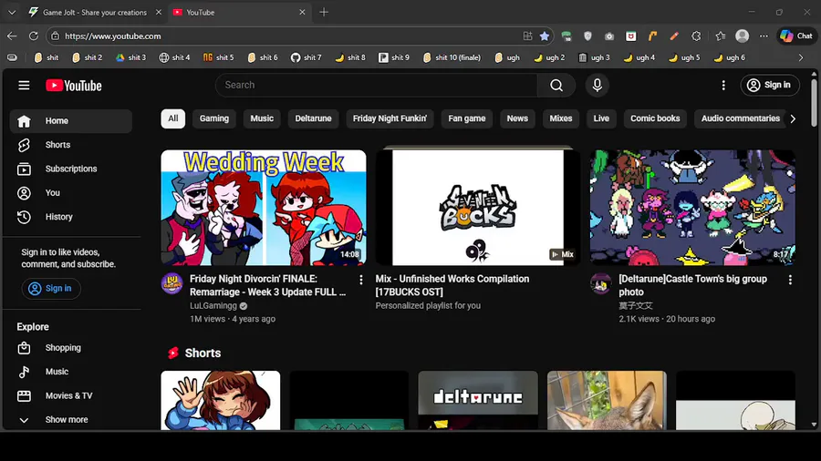Viewport: 821px width, 461px height.
Task: Reload the page
Action: (34, 36)
